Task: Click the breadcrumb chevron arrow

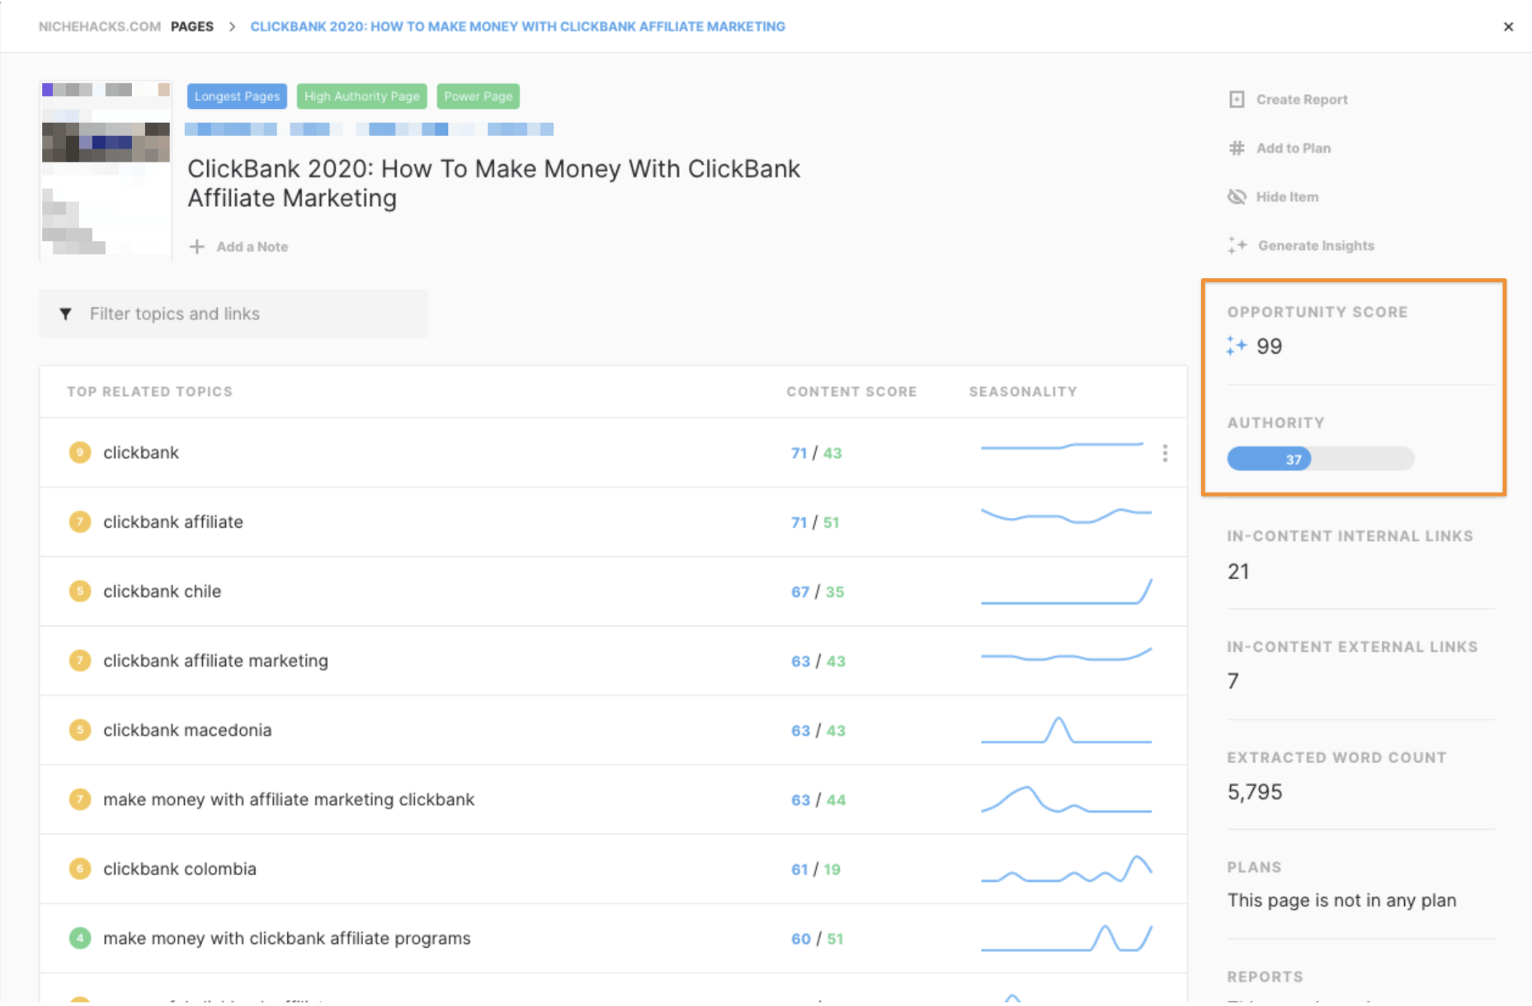Action: pos(231,27)
